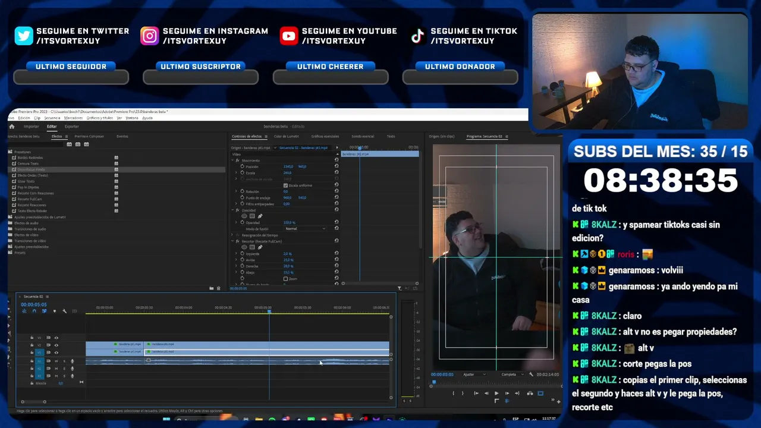Switch to the Color de Lumetri tab
The height and width of the screenshot is (428, 761).
pyautogui.click(x=286, y=137)
